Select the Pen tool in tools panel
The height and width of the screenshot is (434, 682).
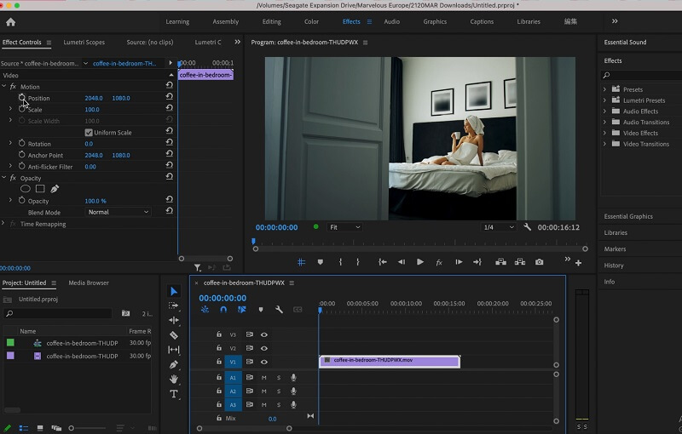click(174, 364)
